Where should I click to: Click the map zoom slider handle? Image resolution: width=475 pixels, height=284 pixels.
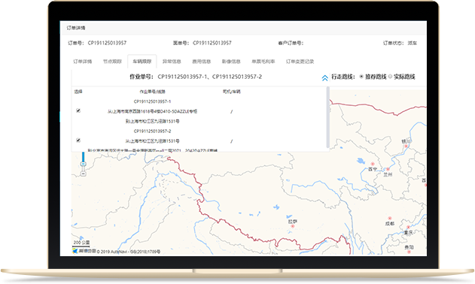(84, 164)
